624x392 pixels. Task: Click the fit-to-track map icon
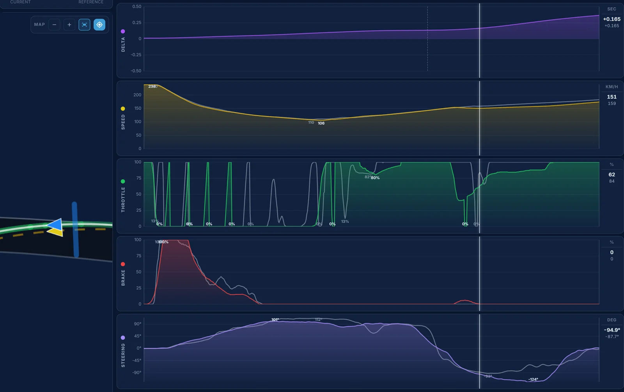[84, 25]
